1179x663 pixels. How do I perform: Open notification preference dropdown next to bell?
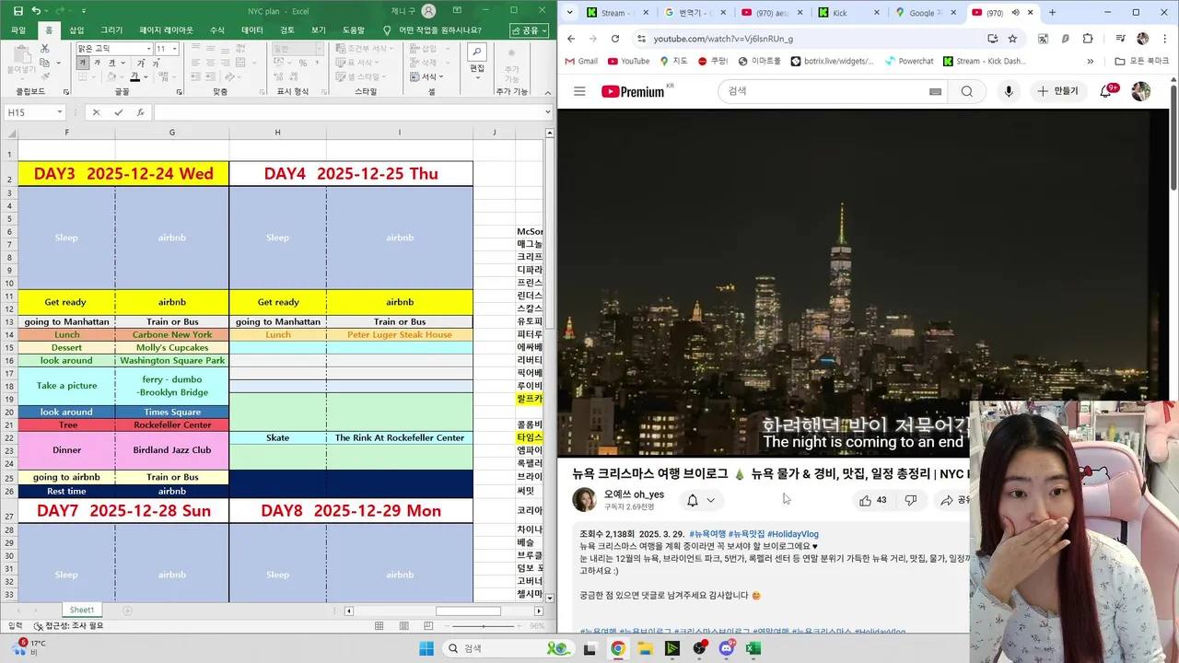(710, 501)
